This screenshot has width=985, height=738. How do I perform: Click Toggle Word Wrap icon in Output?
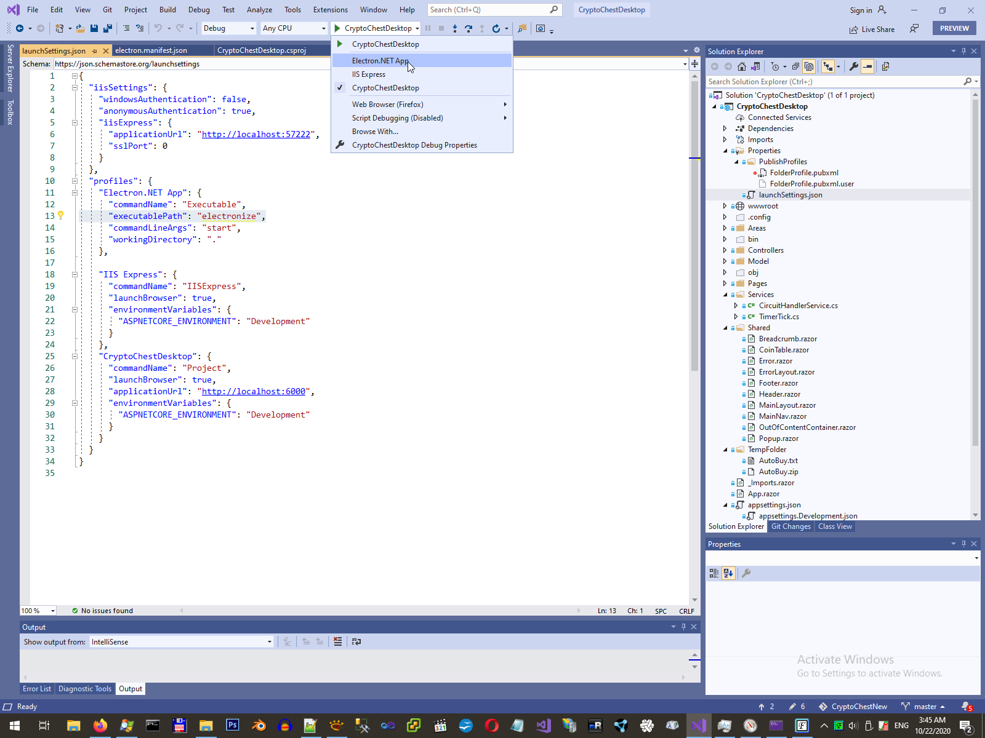(356, 641)
